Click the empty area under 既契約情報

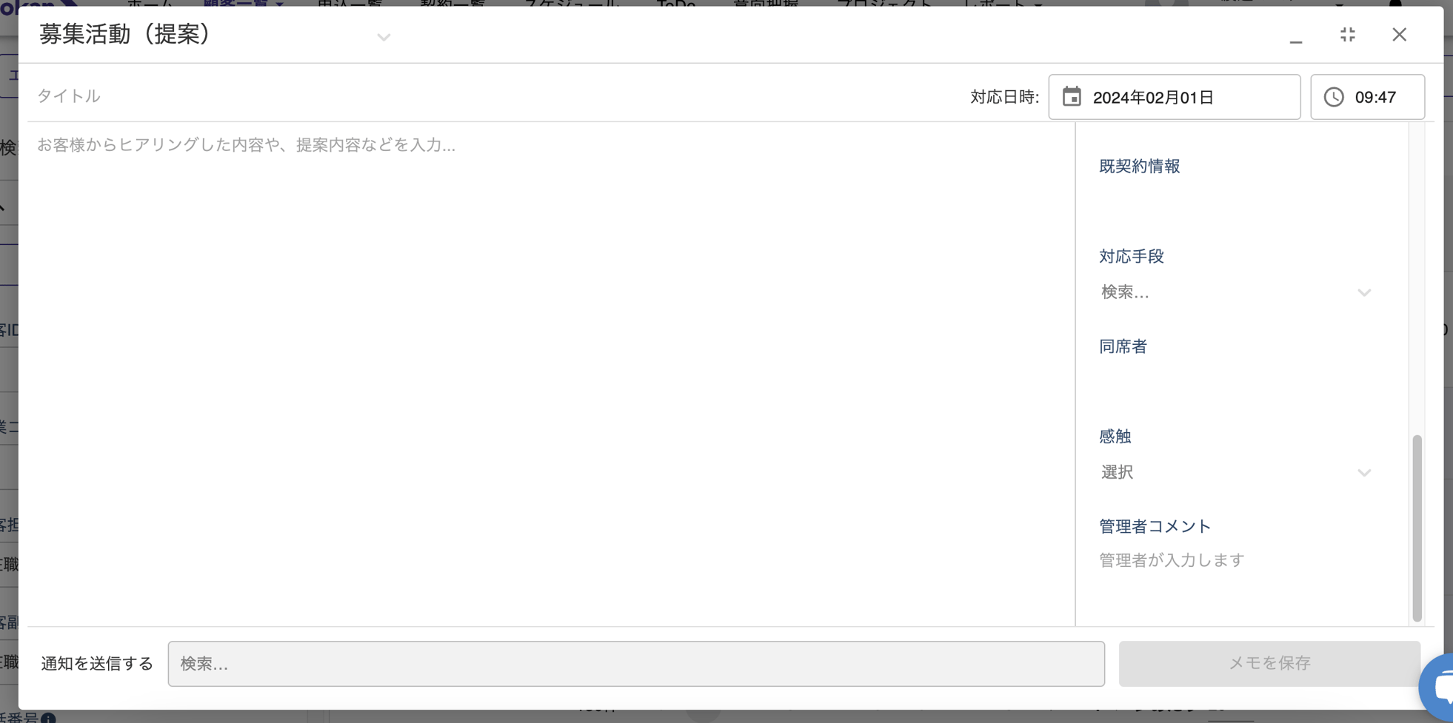1235,202
